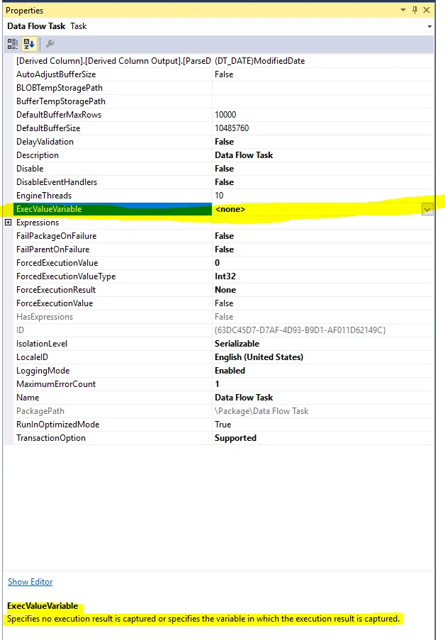Open the Show Editor link
Viewport: 445px width, 640px height.
[30, 582]
